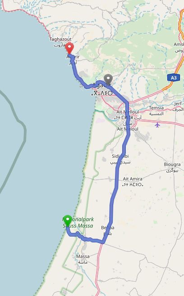Click the red destination marker pin
The height and width of the screenshot is (296, 184).
click(69, 48)
